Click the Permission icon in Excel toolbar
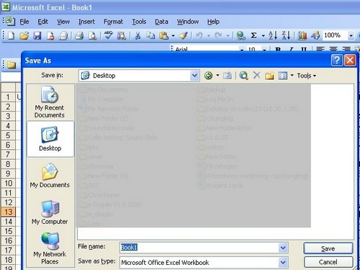 click(x=50, y=36)
